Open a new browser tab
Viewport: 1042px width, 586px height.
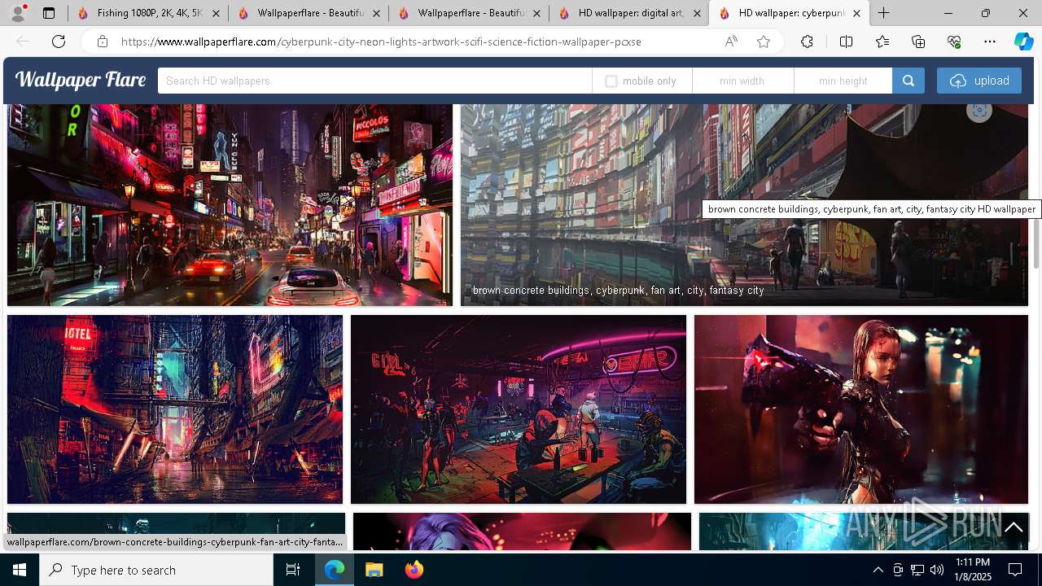(x=884, y=13)
